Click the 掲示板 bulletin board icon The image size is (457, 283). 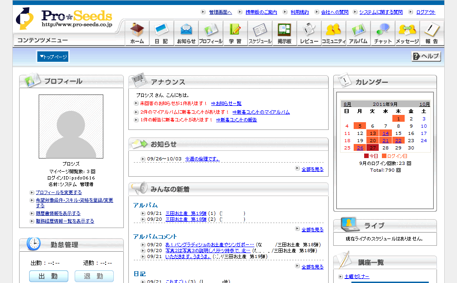(x=284, y=33)
